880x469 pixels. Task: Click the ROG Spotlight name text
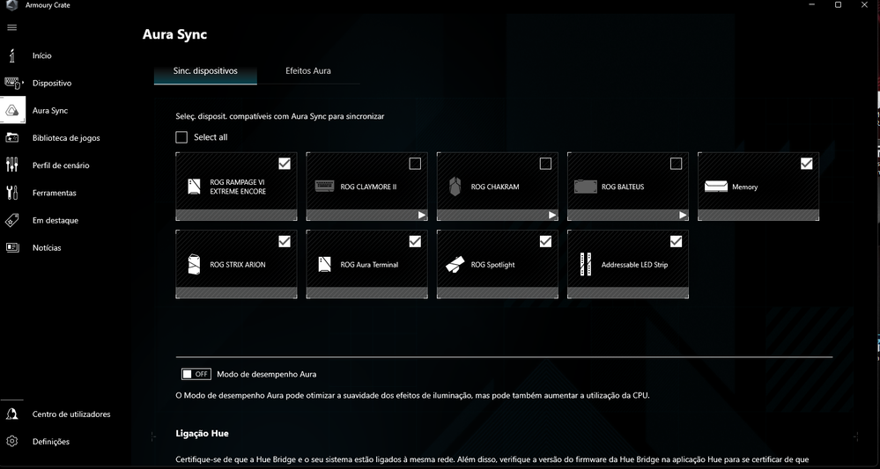(x=492, y=265)
